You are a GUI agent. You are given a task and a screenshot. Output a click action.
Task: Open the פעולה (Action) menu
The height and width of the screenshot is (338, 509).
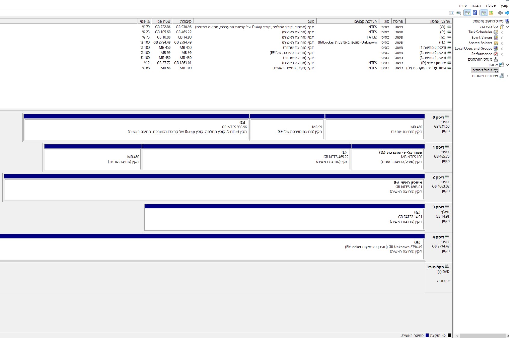click(x=491, y=5)
